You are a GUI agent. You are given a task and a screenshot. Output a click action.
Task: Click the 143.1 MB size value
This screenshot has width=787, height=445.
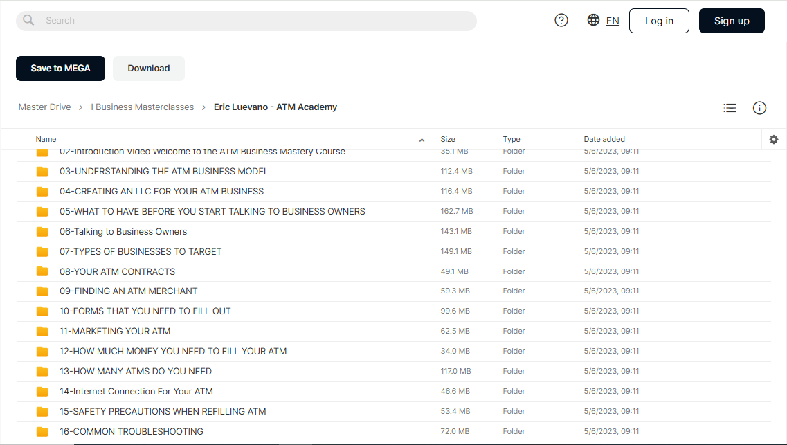pyautogui.click(x=456, y=231)
